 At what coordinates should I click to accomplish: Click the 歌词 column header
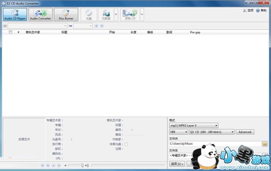coord(169,32)
